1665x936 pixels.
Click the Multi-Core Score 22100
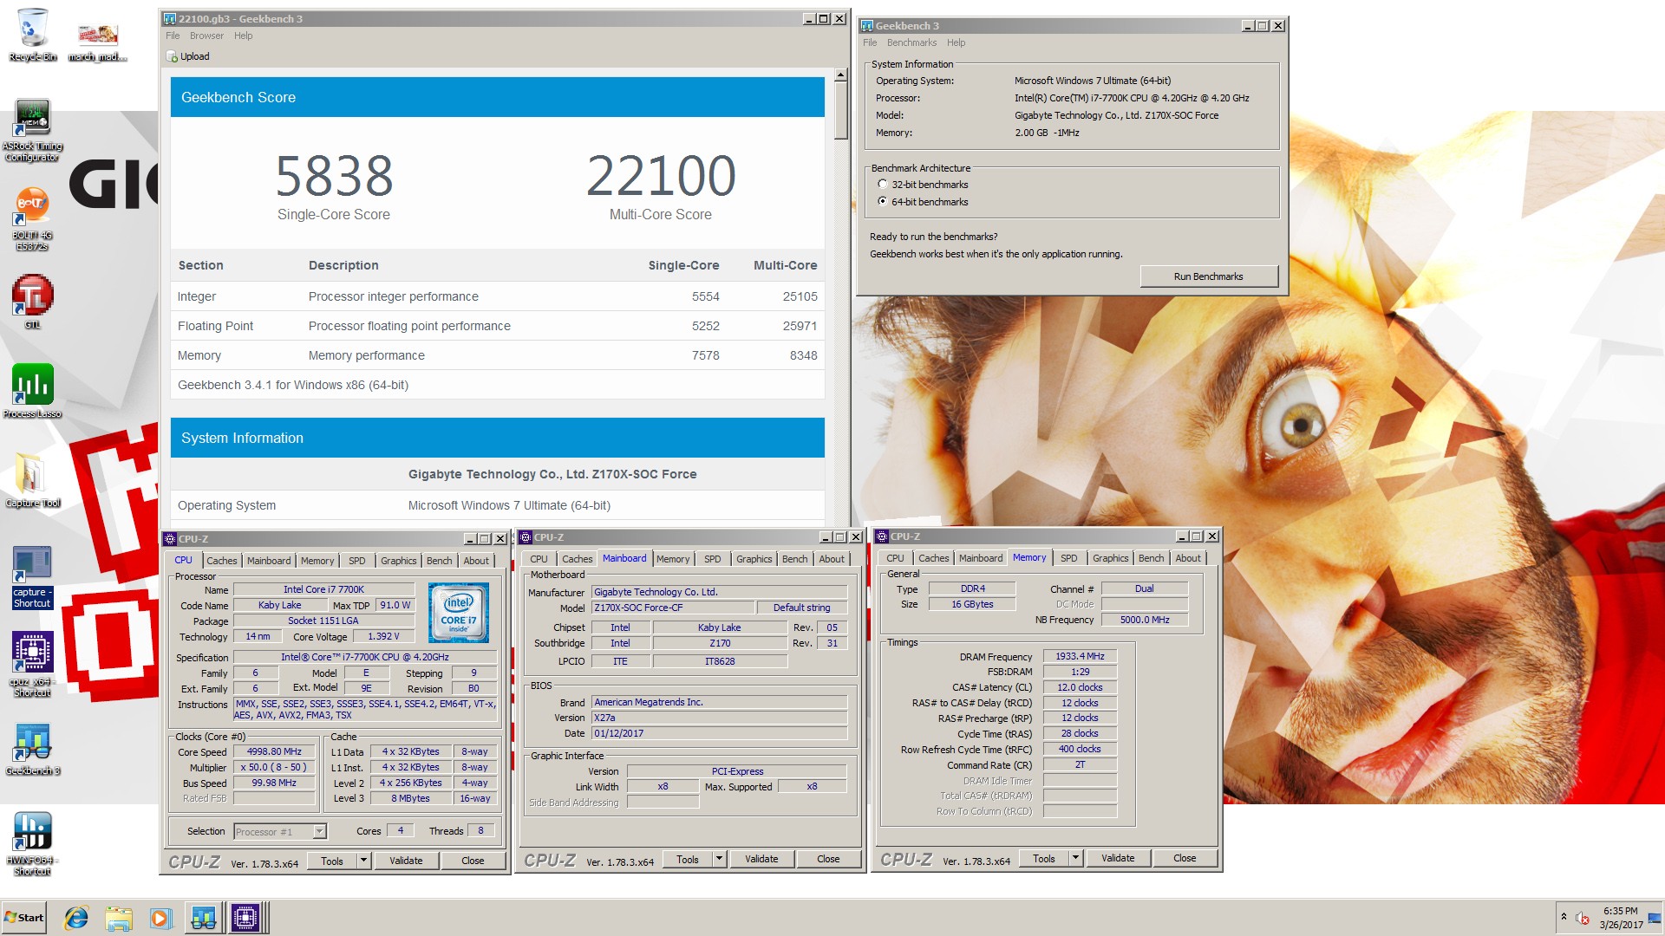661,176
